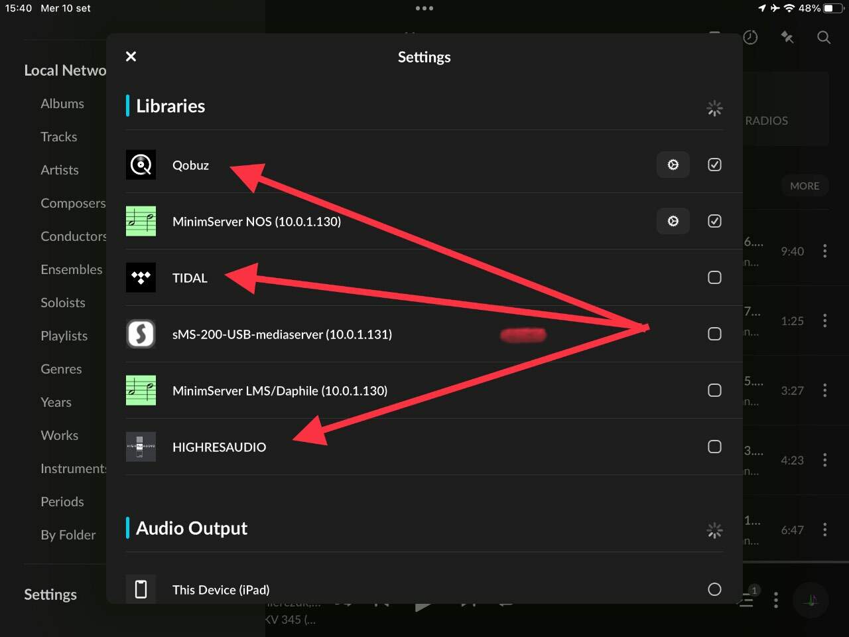Click the 1:25 track duration
The width and height of the screenshot is (849, 637).
tap(792, 320)
